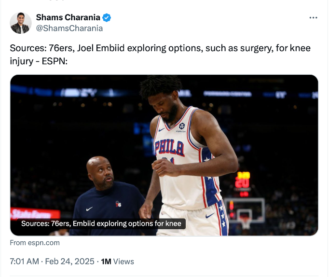329x277 pixels.
Task: Click the blue verified badge
Action: (x=107, y=18)
